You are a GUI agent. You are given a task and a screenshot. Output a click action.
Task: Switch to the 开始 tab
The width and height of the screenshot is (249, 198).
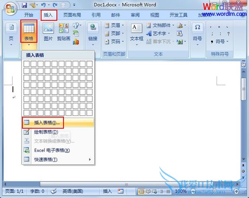coord(29,15)
